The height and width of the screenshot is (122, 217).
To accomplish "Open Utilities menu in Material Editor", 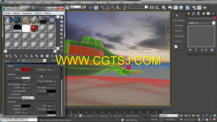I will [x=47, y=13].
